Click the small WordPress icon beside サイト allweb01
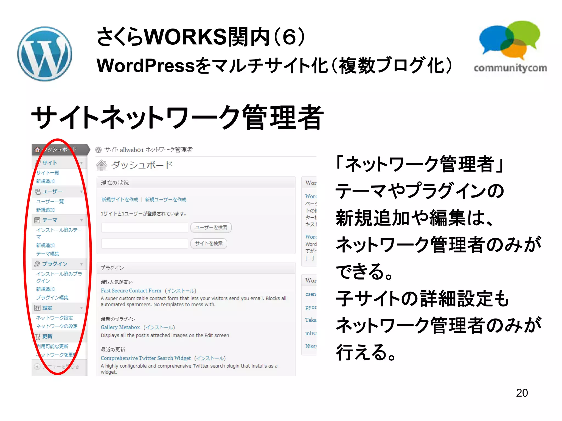 (x=99, y=150)
